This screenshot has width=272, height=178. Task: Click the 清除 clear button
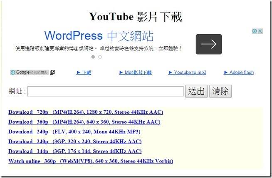(220, 91)
